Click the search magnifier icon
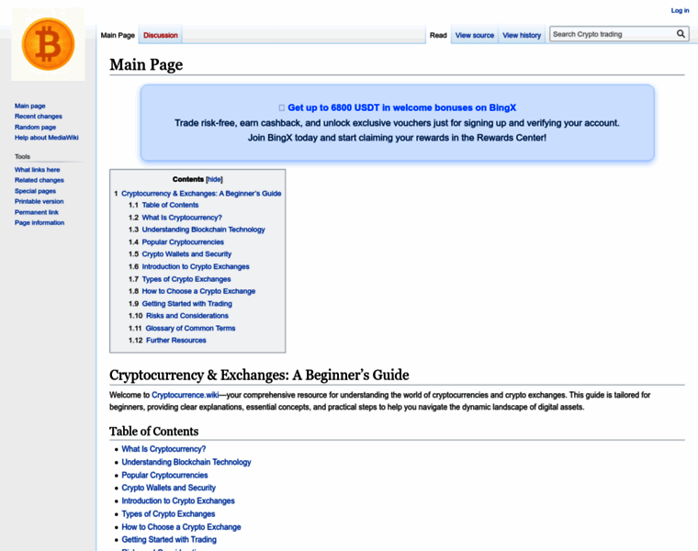The image size is (698, 551). pyautogui.click(x=681, y=34)
